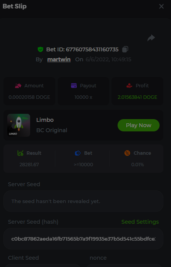171x267 pixels.
Task: Click the Server Seed hash field
Action: tap(83, 239)
